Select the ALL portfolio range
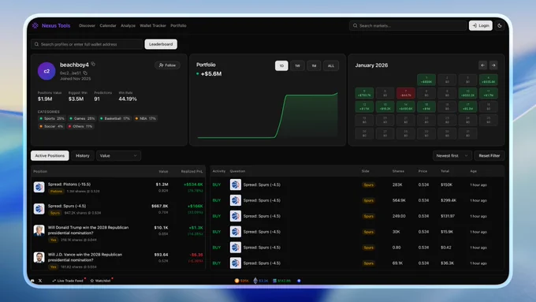 click(331, 65)
